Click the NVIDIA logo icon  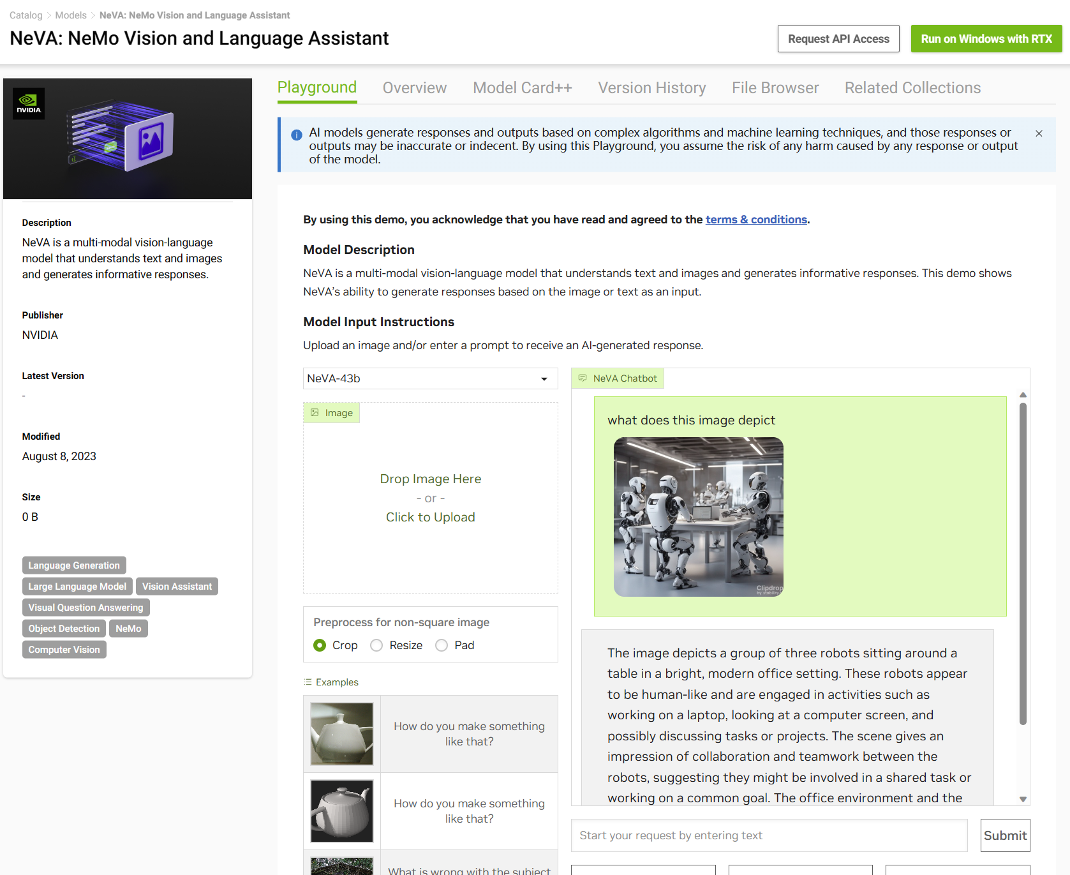29,103
